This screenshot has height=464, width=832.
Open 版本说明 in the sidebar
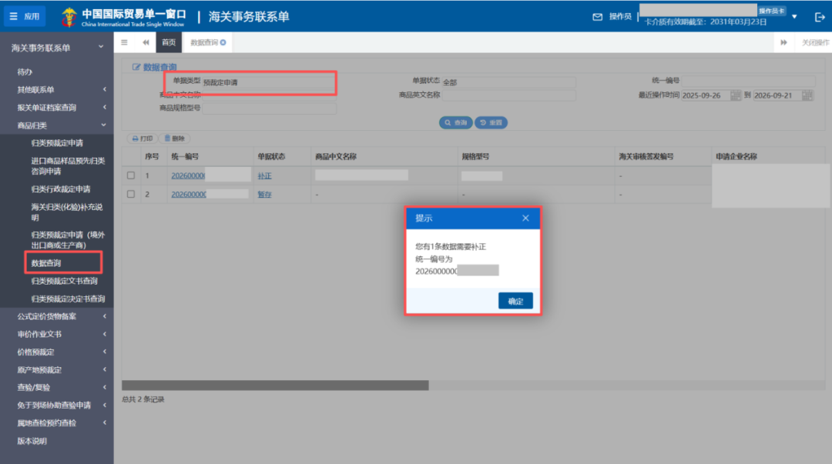coord(32,441)
